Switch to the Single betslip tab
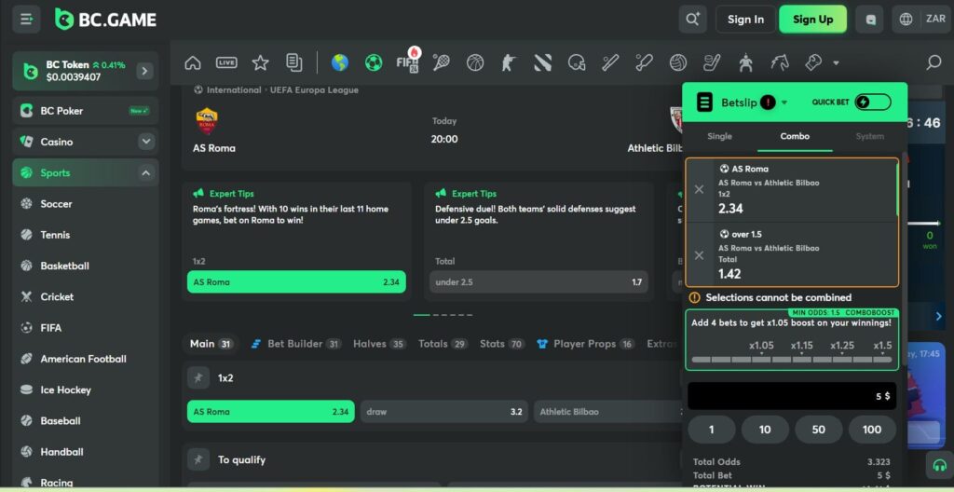Screen dimensions: 954x492 720,136
